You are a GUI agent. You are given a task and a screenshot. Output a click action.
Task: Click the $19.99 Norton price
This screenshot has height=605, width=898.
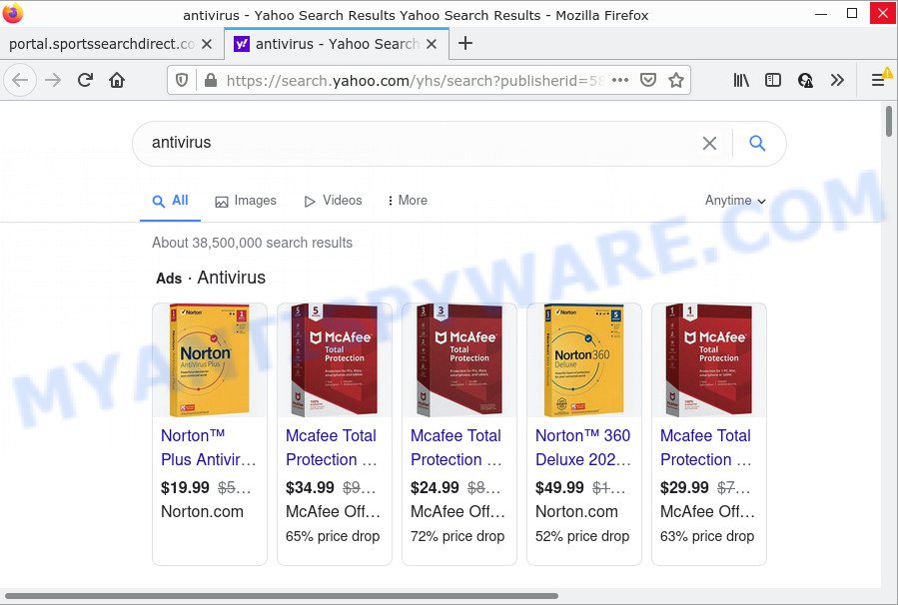point(185,487)
